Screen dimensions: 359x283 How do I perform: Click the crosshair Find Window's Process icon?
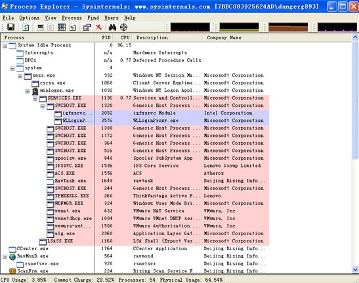tap(123, 28)
